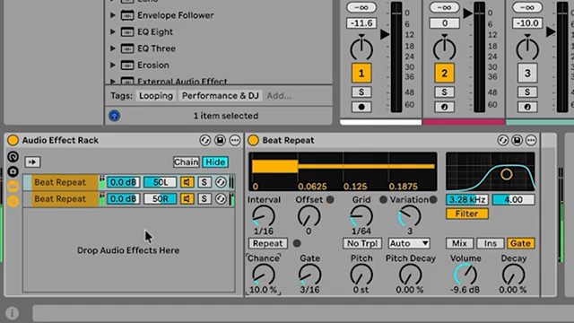
Task: Enable track 3 activator button
Action: point(527,74)
